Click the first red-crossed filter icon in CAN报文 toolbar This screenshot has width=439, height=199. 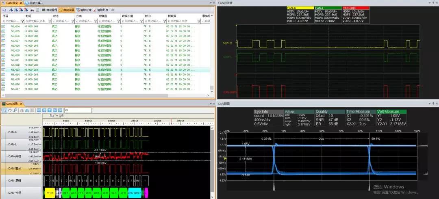pyautogui.click(x=21, y=10)
